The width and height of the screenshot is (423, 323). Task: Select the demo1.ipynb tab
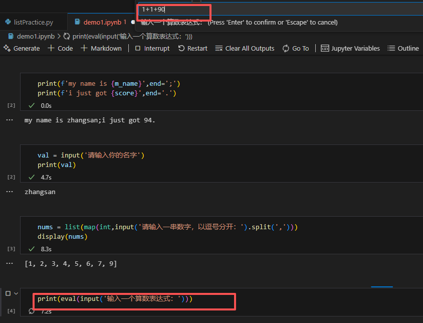pos(101,22)
